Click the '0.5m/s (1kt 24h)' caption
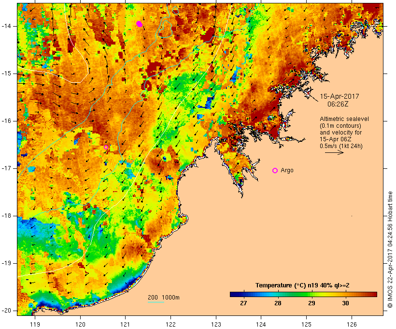The width and height of the screenshot is (396, 329). [x=341, y=146]
